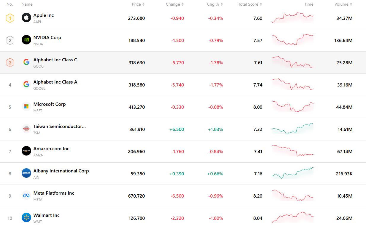Click the Apple Inc logo icon
Image resolution: width=366 pixels, height=229 pixels.
click(x=26, y=17)
